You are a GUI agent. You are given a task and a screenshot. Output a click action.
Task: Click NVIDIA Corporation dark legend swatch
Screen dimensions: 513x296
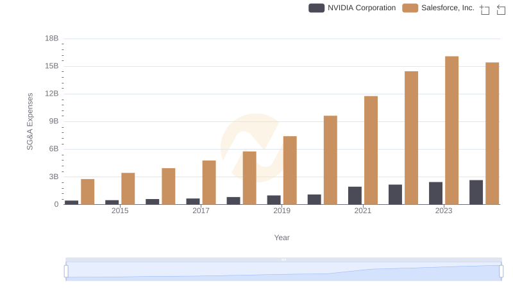coord(316,8)
